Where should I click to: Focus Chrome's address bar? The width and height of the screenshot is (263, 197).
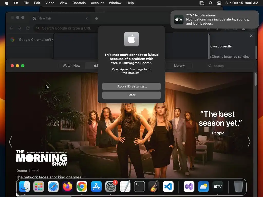(x=66, y=28)
